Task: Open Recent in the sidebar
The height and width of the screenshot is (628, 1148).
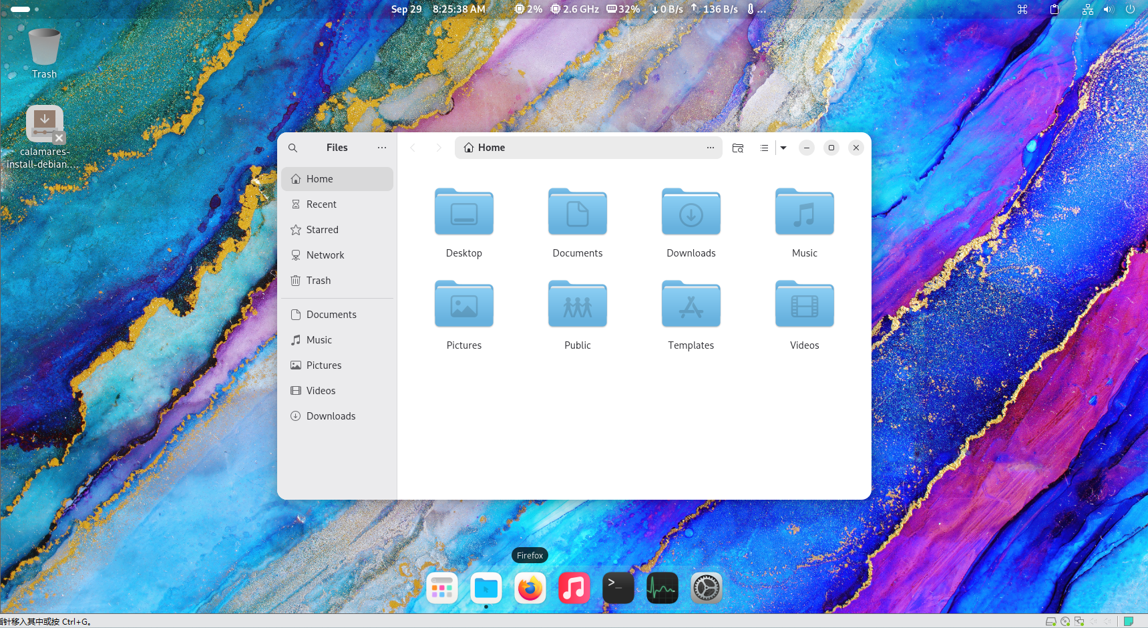Action: pos(337,204)
